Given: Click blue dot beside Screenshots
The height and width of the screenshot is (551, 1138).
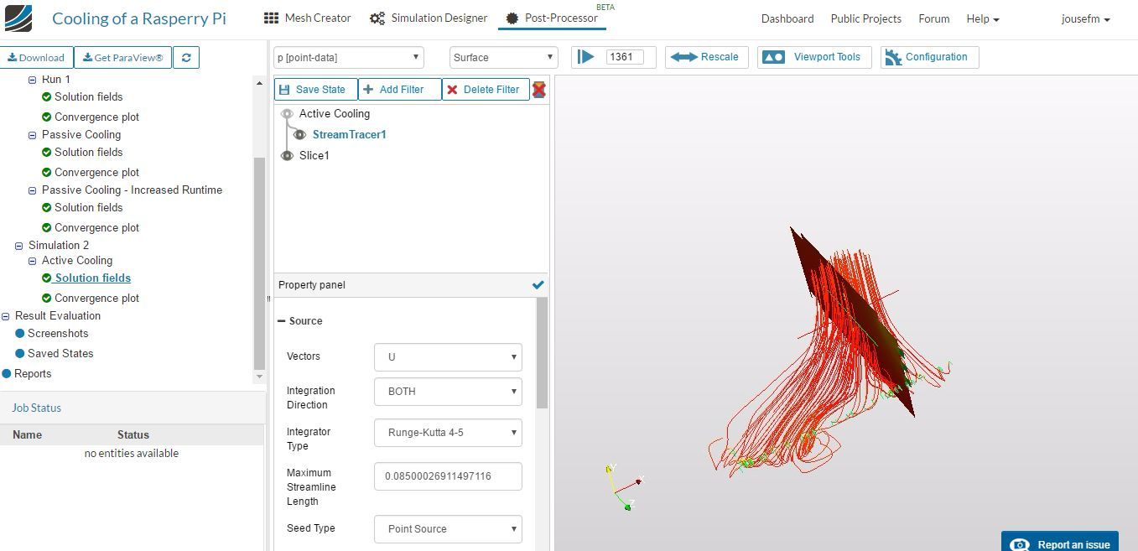Looking at the screenshot, I should pyautogui.click(x=20, y=333).
